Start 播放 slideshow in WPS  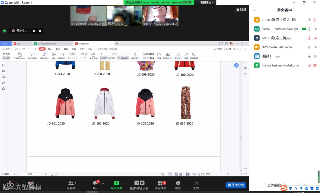pyautogui.click(x=54, y=56)
